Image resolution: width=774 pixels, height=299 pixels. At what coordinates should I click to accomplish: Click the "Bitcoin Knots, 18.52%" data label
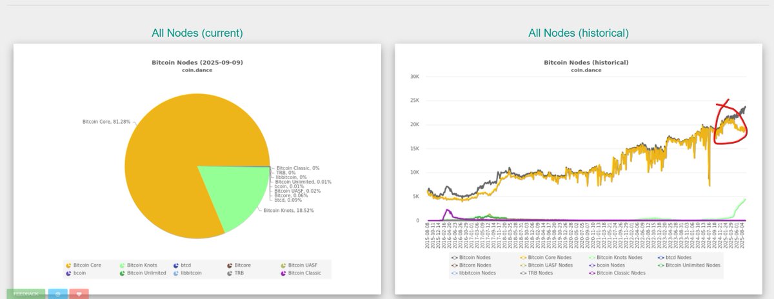[289, 211]
